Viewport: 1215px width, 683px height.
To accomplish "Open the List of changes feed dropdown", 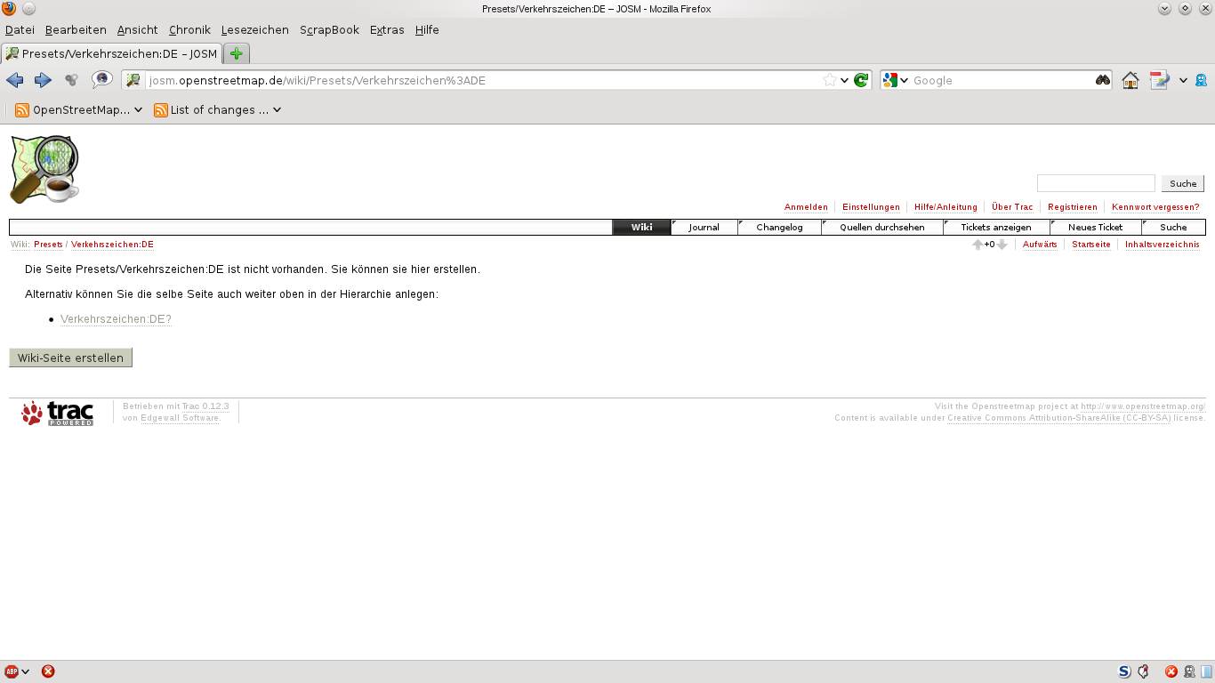I will pos(277,110).
